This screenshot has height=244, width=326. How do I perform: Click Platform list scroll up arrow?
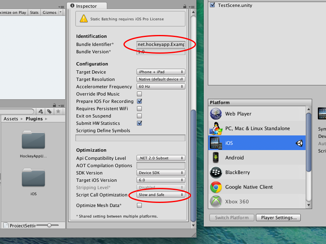309,109
